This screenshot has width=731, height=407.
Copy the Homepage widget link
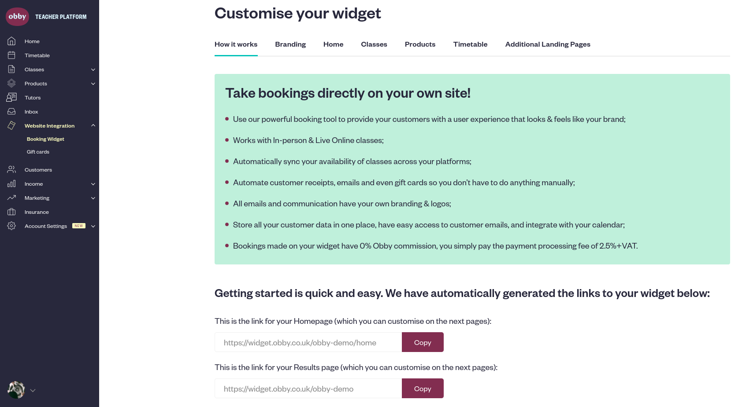(422, 342)
